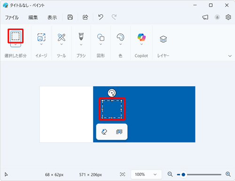Click the rotate handle above selection
This screenshot has height=181, width=235.
click(112, 93)
